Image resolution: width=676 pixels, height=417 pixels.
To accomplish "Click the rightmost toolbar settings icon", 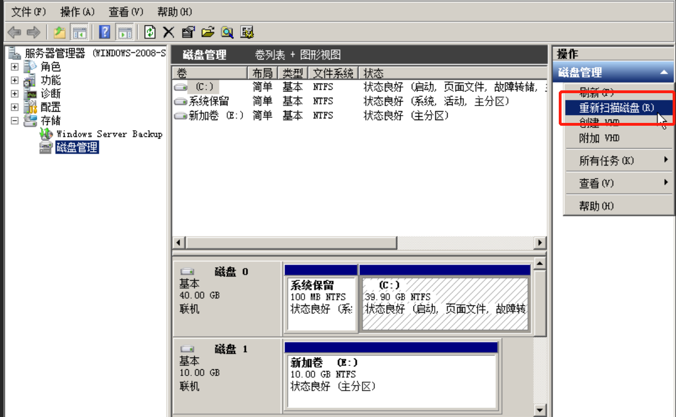I will [247, 32].
